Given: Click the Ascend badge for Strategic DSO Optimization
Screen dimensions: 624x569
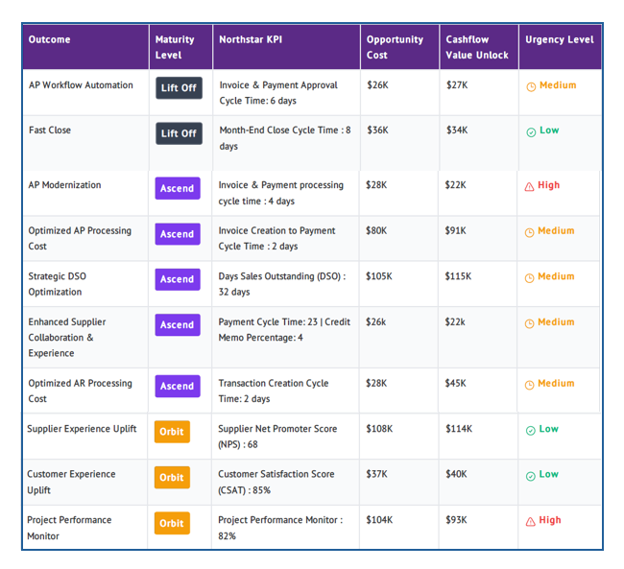Looking at the screenshot, I should click(178, 279).
